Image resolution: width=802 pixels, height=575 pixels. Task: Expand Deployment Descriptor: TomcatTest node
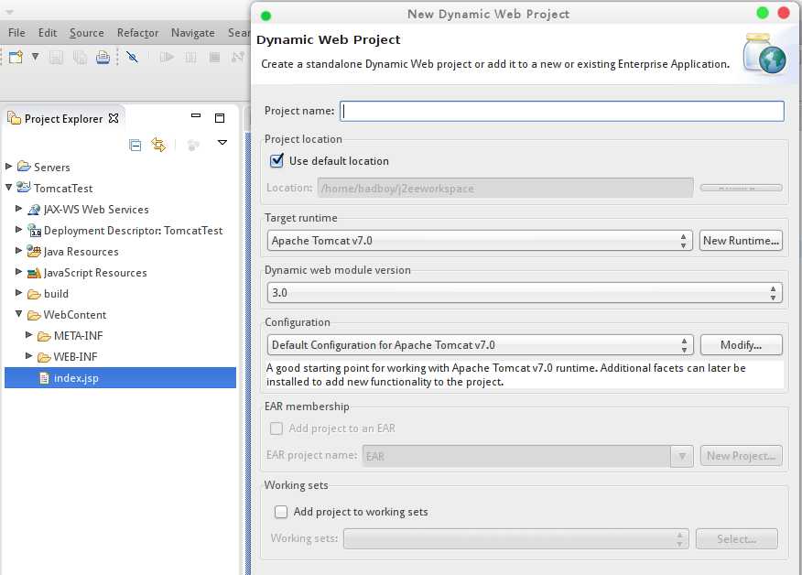pos(19,229)
